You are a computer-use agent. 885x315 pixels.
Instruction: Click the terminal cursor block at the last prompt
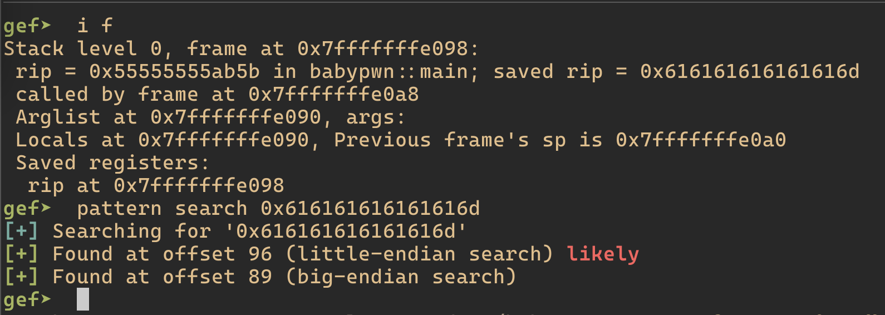coord(83,299)
